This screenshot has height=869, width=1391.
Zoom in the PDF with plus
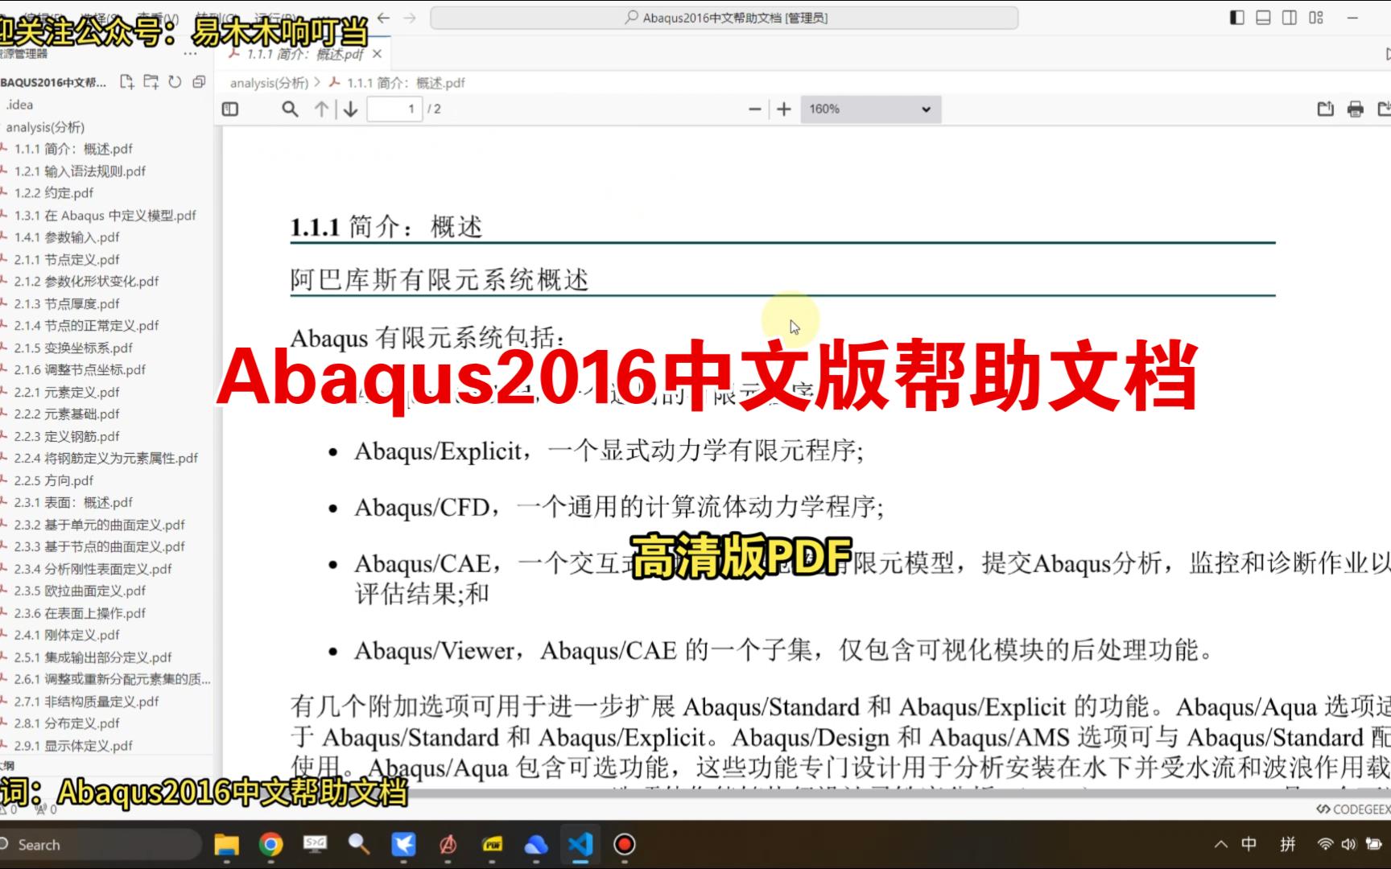click(x=784, y=109)
